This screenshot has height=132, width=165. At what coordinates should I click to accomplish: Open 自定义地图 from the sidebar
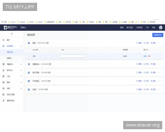click(10, 94)
